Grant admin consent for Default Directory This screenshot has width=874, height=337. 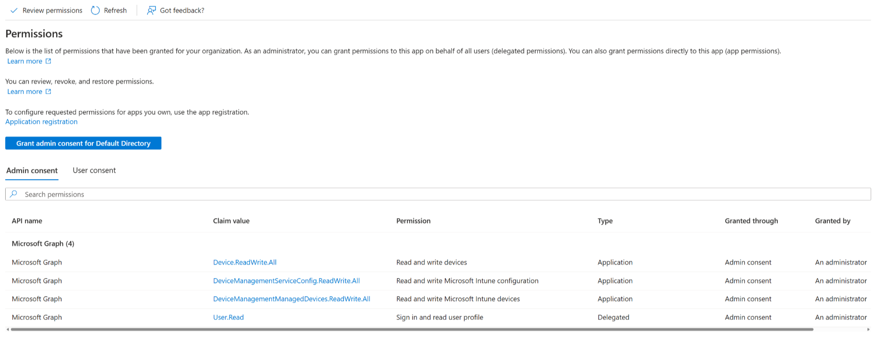pos(83,143)
